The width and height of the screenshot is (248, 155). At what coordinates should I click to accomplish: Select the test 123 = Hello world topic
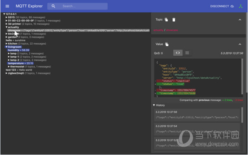19,70
